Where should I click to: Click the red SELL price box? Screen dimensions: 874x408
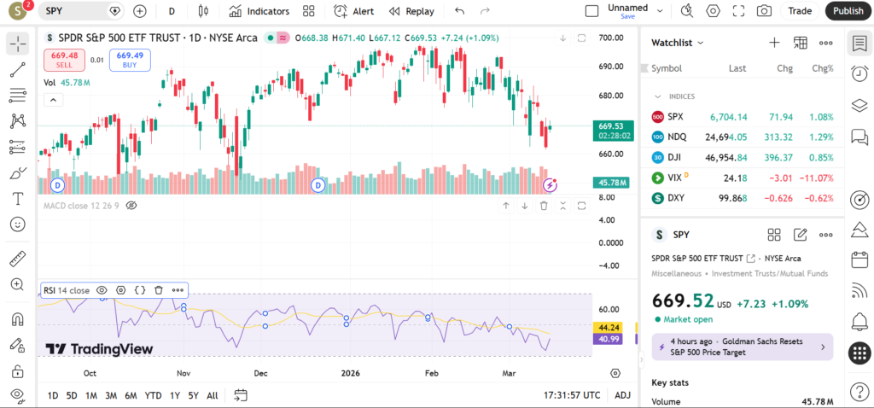[65, 60]
